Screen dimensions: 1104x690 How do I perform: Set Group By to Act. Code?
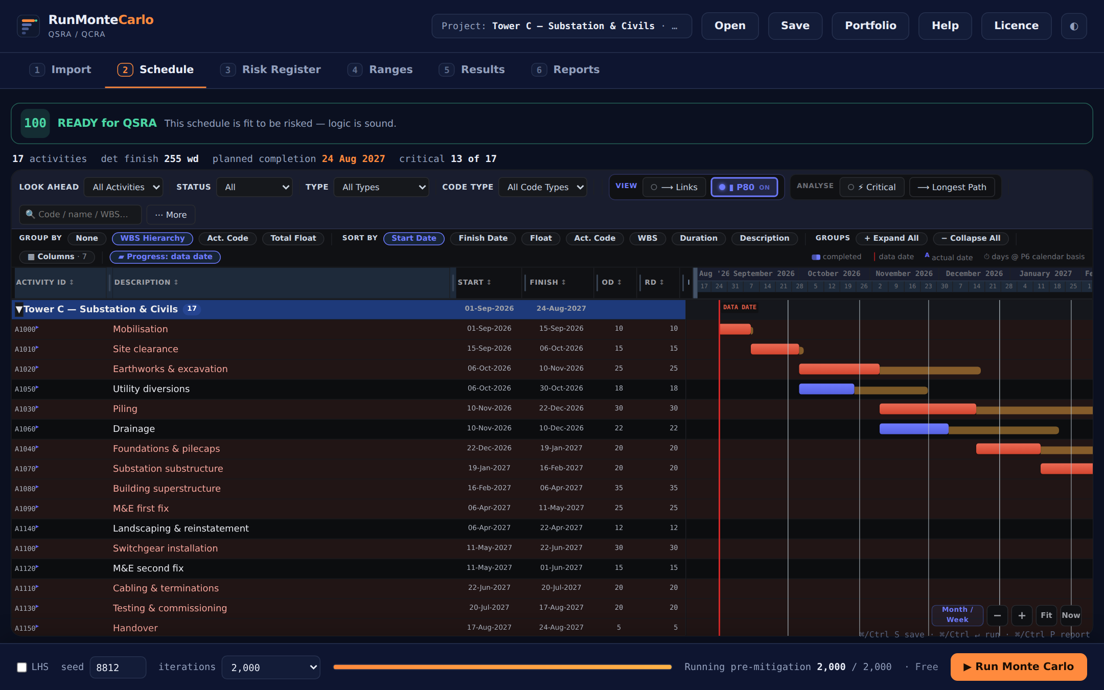(227, 238)
